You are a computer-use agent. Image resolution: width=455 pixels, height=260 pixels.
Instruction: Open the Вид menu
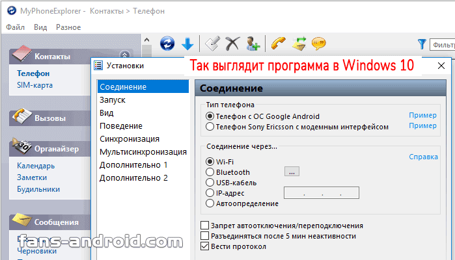[40, 27]
